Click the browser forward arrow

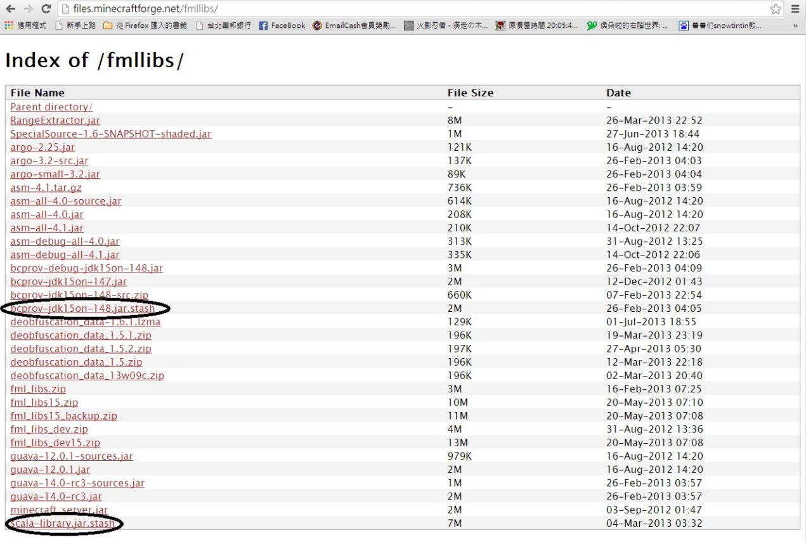28,9
